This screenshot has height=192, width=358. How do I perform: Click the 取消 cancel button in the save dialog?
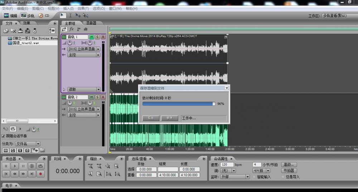(151, 118)
